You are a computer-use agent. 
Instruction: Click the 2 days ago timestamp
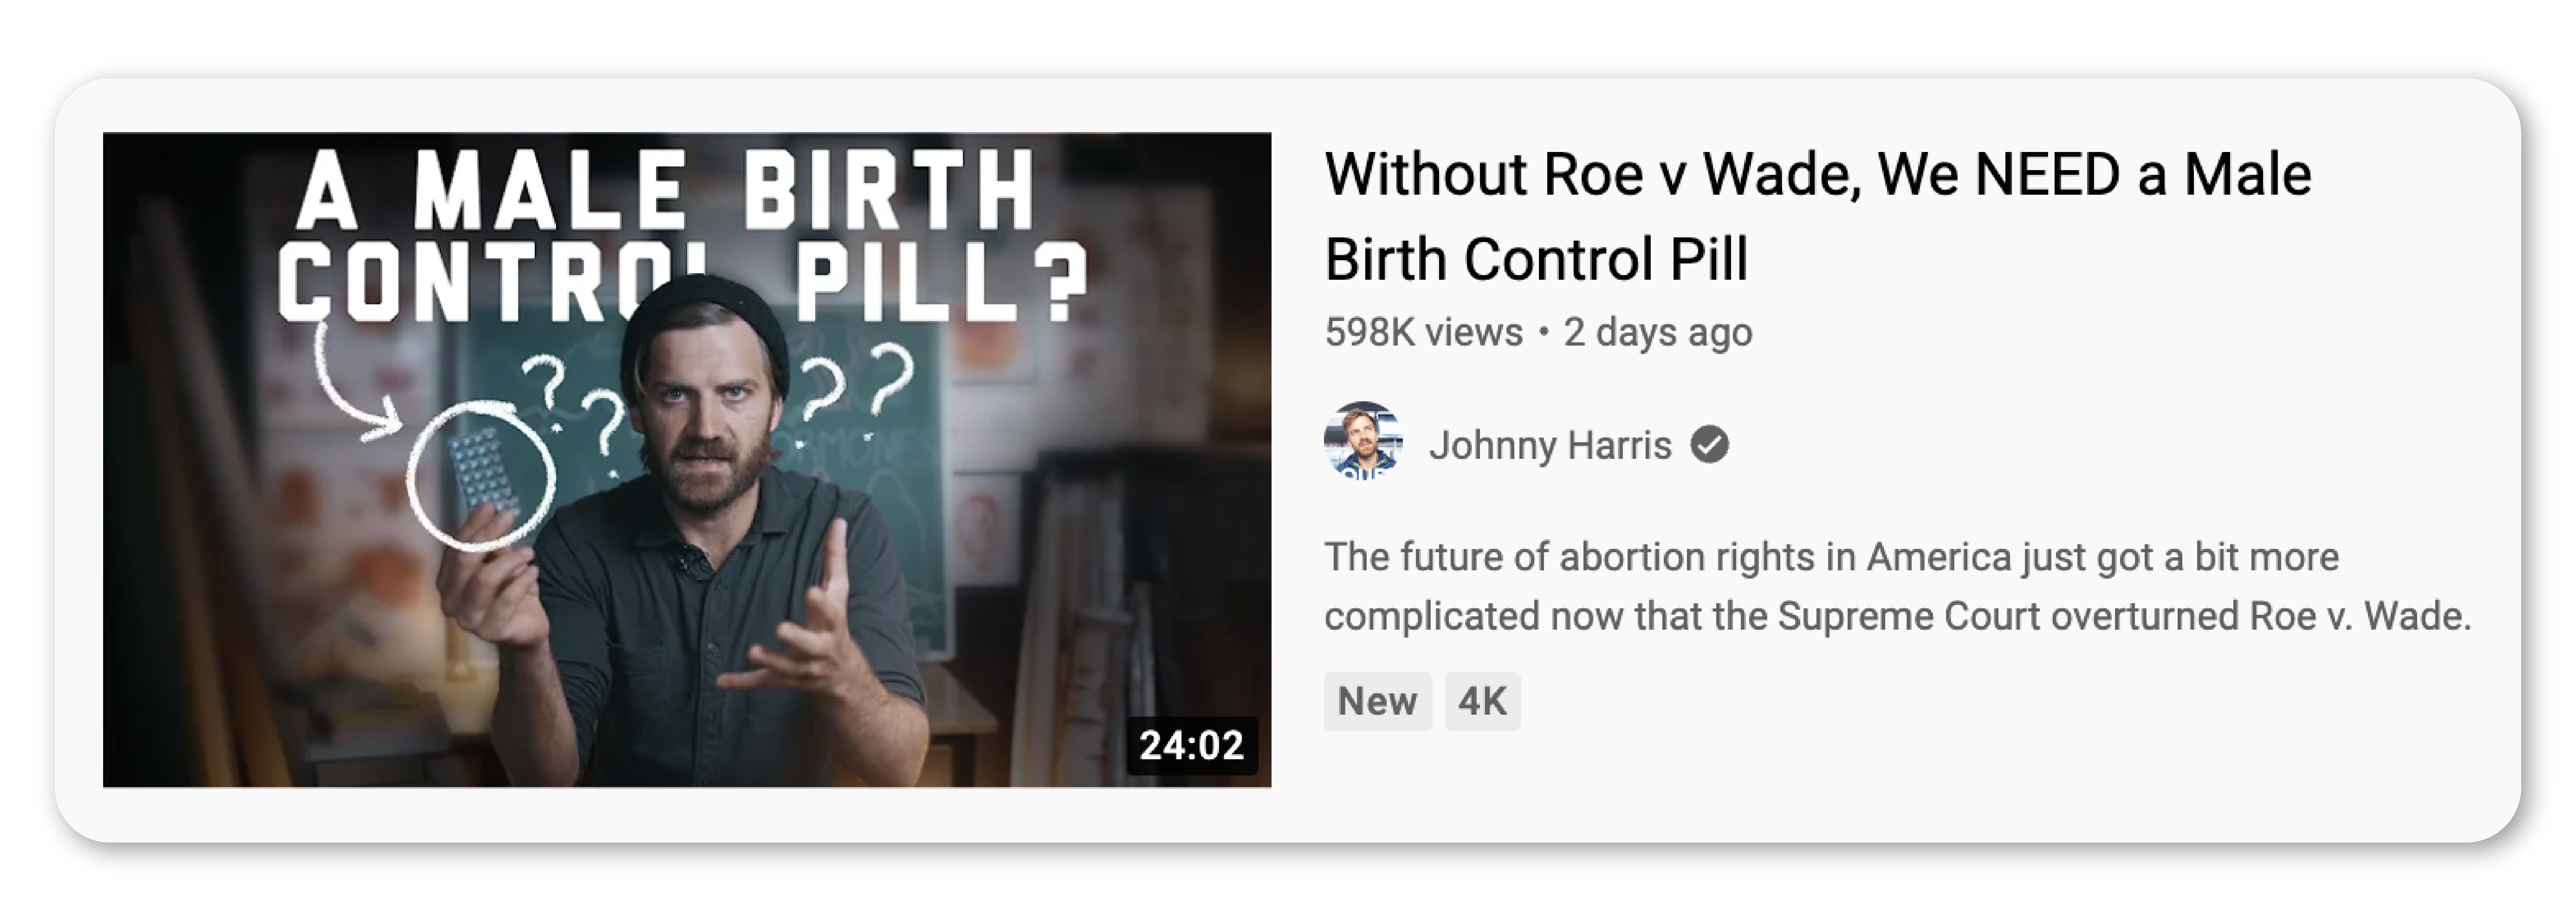click(x=1657, y=332)
